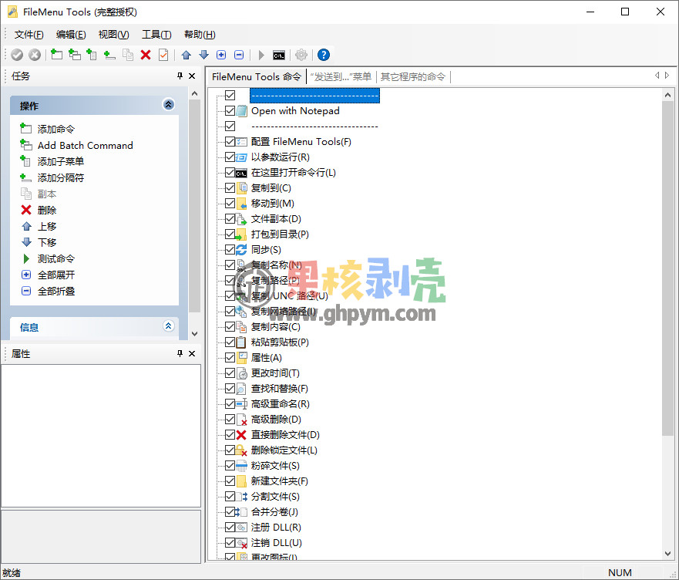Click the task panel scrollbar down arrow
This screenshot has height=580, width=679.
point(194,334)
